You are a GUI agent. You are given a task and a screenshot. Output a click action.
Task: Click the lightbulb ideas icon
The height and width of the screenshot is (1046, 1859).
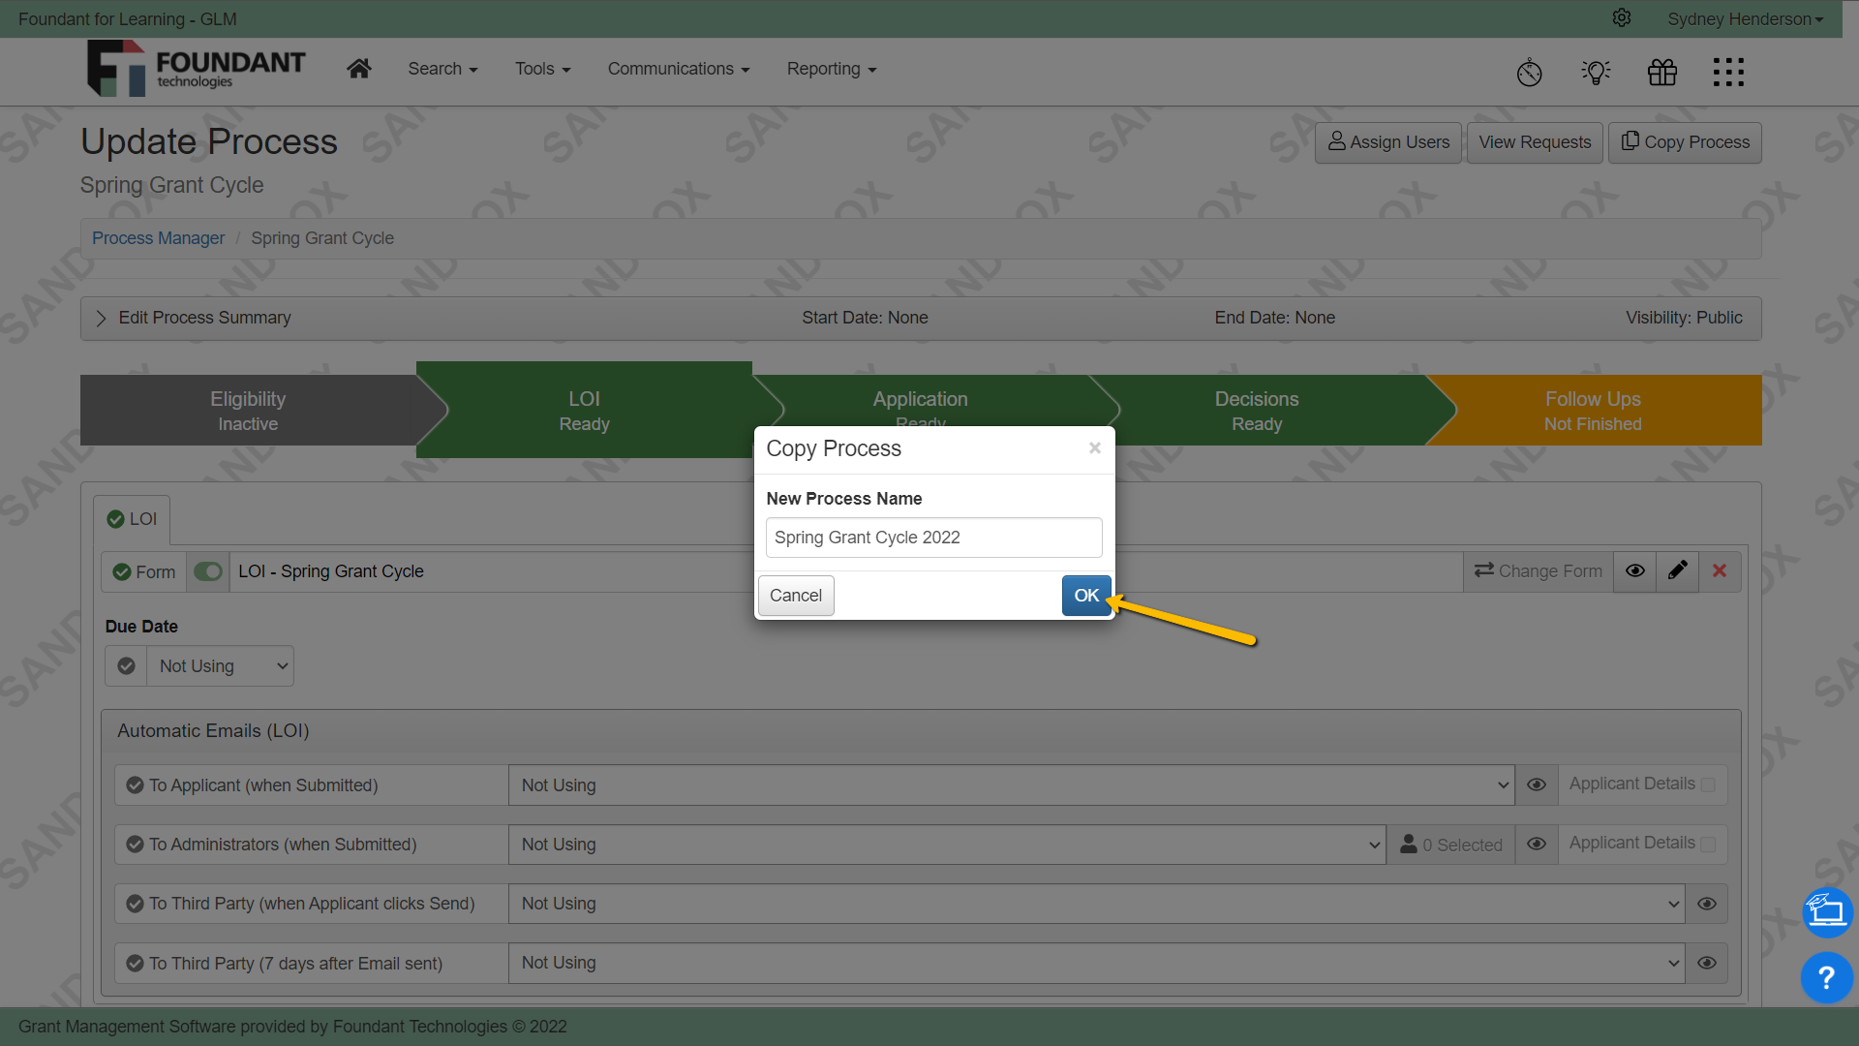pos(1596,72)
